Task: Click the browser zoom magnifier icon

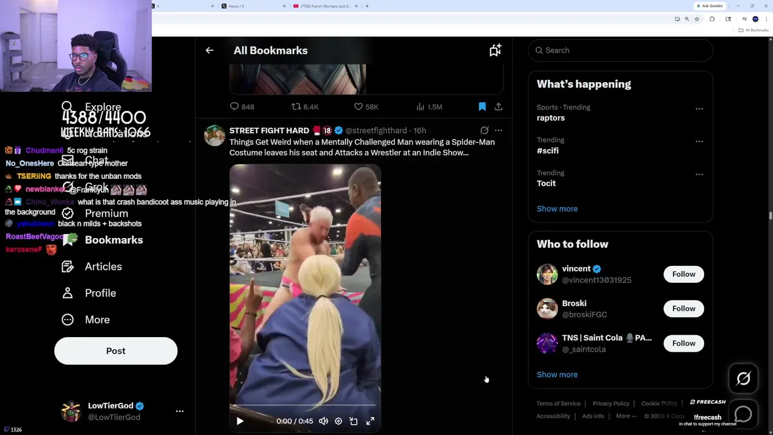Action: pos(687,19)
